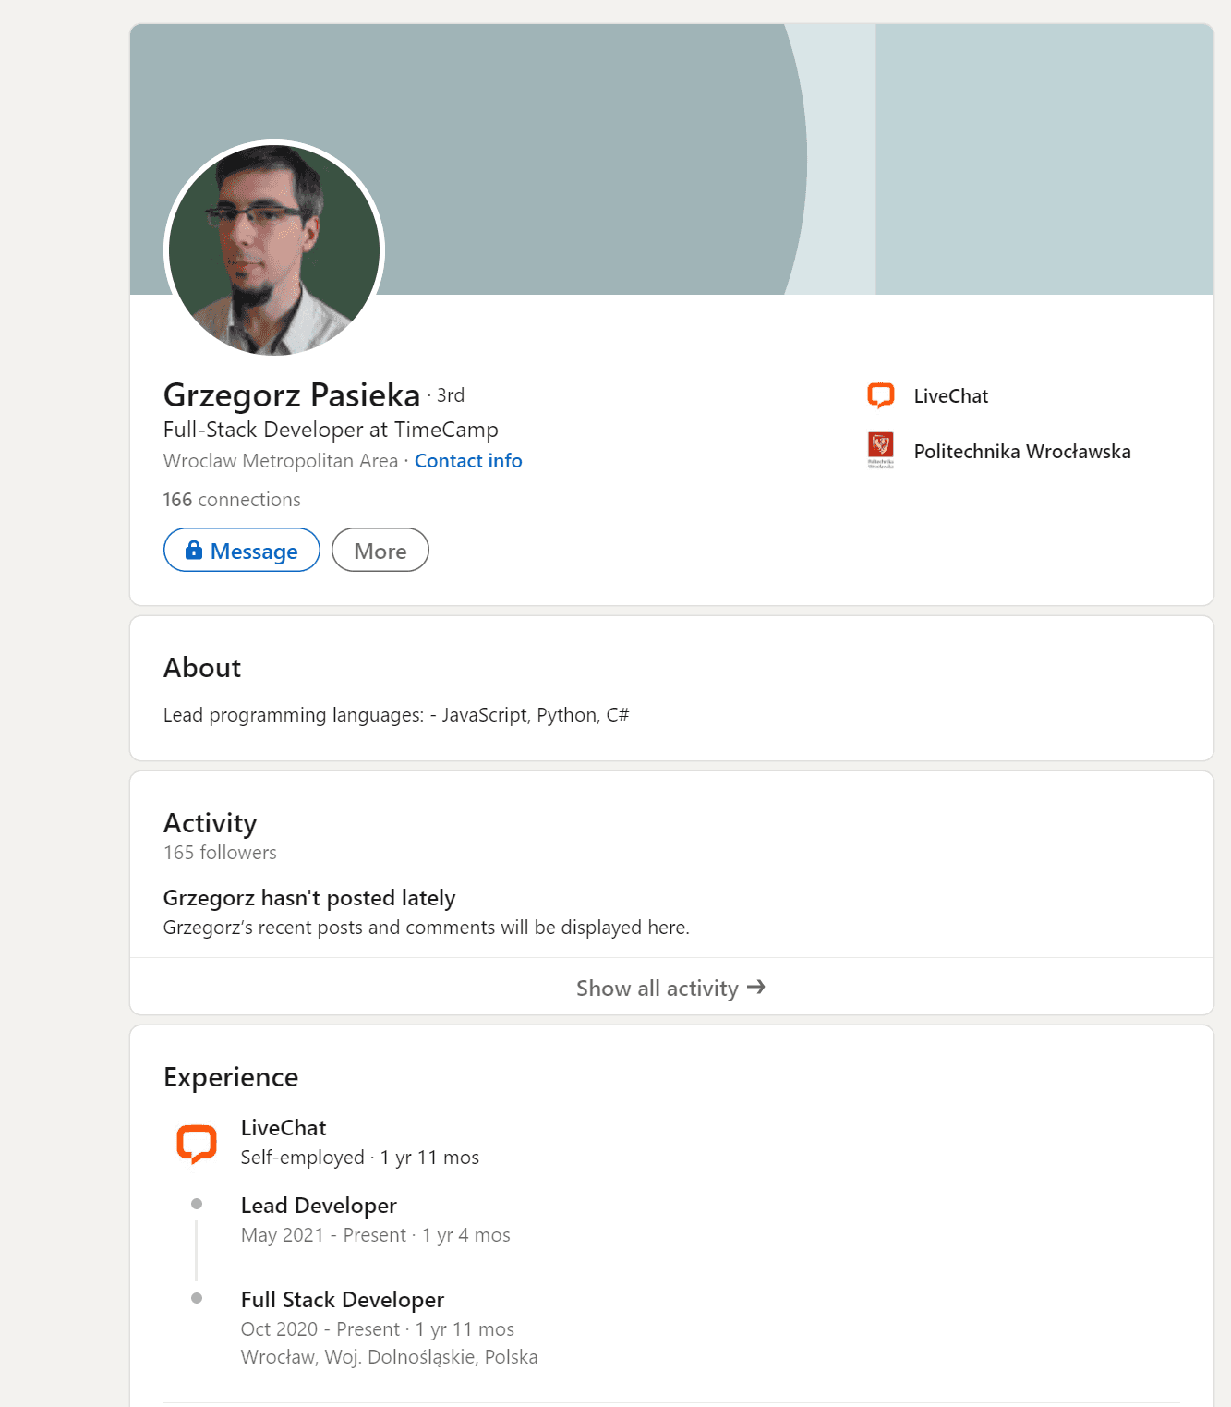This screenshot has width=1231, height=1407.
Task: Click the LiveChat logo in the Experience section
Action: [197, 1143]
